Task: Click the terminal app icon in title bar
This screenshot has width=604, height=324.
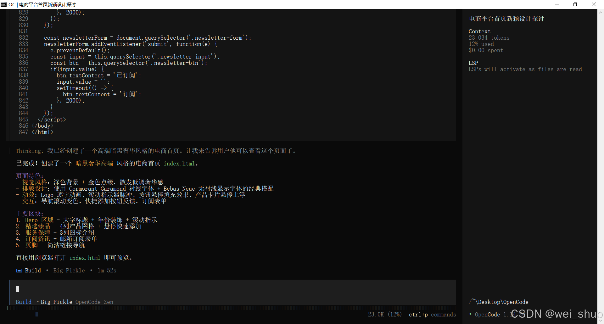Action: [4, 4]
